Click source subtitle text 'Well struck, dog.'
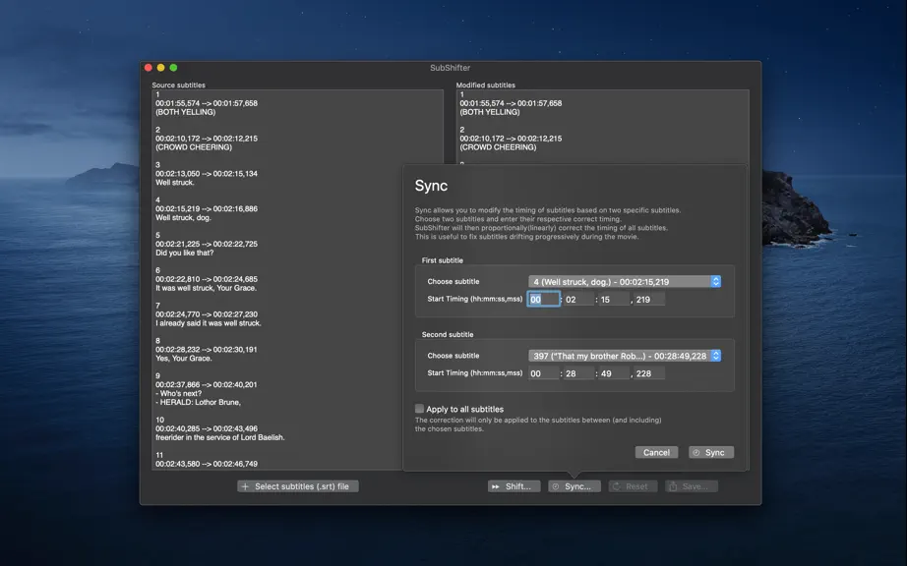The height and width of the screenshot is (566, 907). pos(183,218)
